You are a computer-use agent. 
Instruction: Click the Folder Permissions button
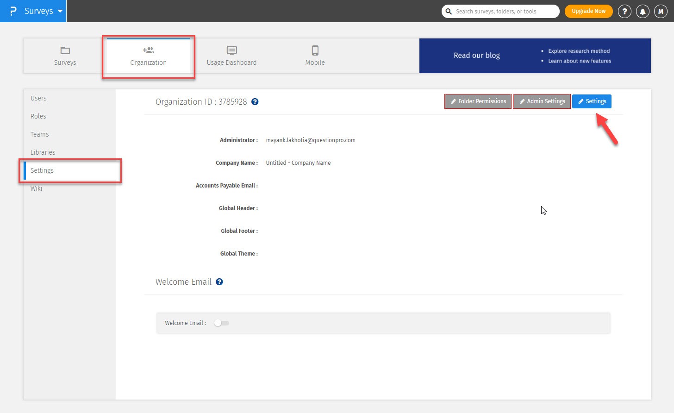(478, 101)
